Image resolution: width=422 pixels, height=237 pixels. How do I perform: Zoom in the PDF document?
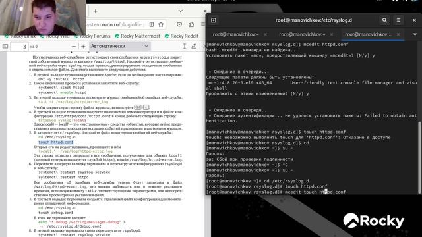[x=83, y=47]
